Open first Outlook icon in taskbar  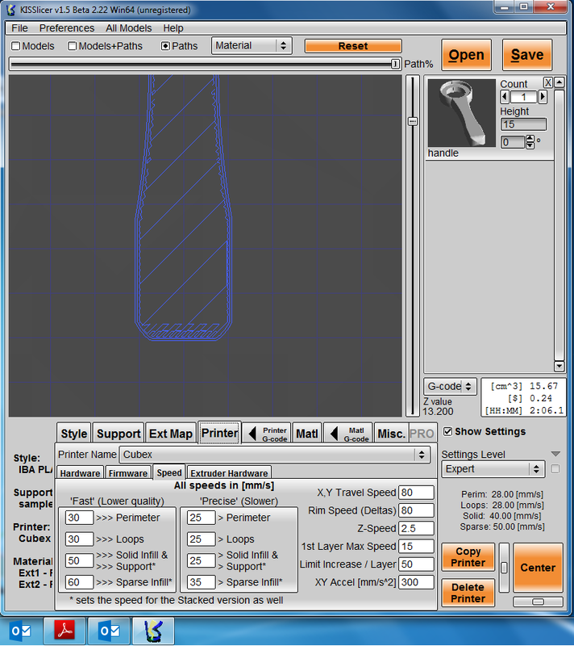(x=21, y=631)
